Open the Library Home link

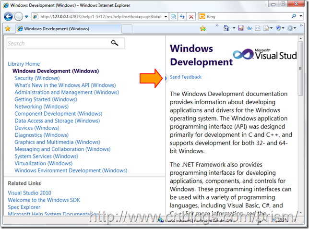[24, 64]
